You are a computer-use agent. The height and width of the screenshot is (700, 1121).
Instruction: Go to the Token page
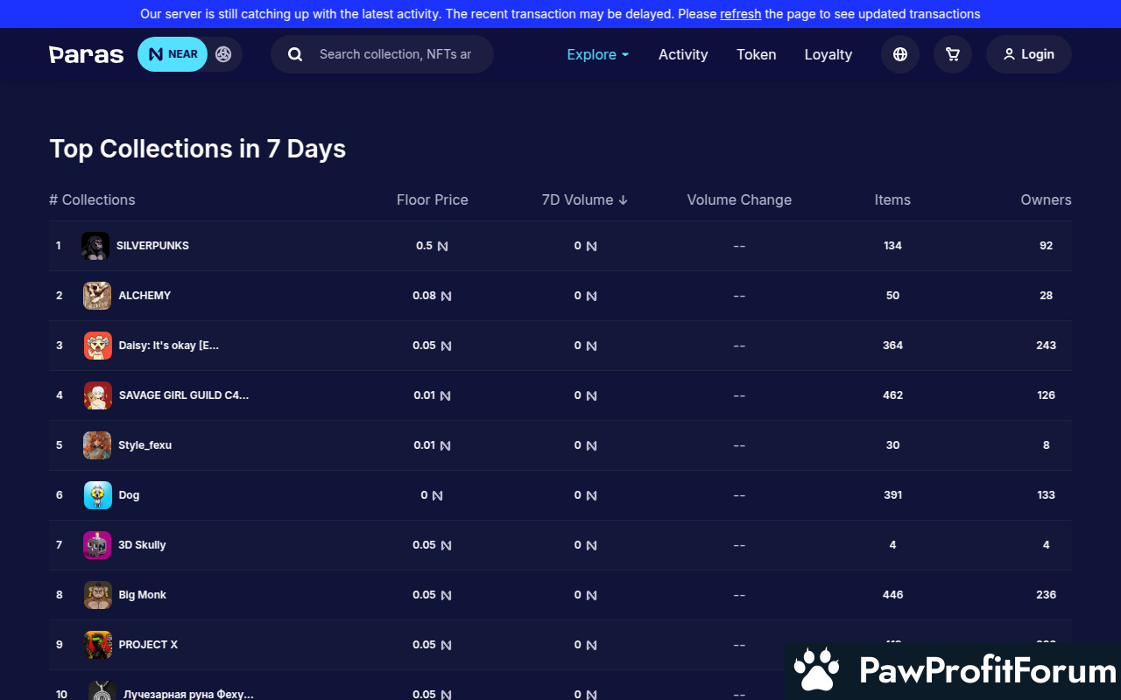pos(756,54)
